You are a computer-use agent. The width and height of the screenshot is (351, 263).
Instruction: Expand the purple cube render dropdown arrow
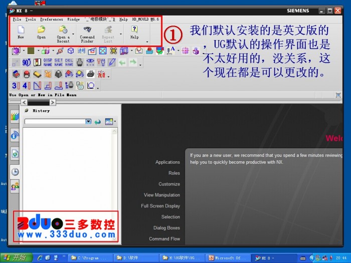point(24,51)
